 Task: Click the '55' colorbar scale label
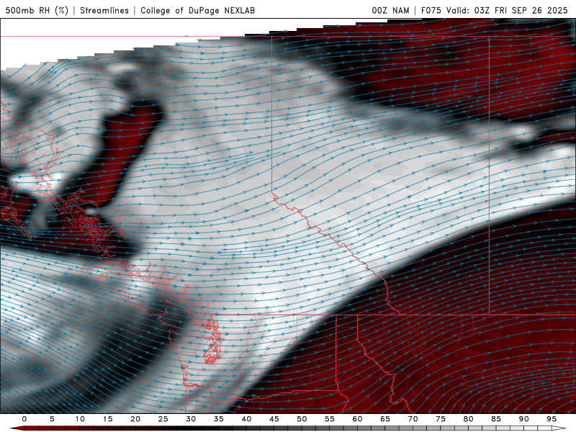pyautogui.click(x=330, y=419)
